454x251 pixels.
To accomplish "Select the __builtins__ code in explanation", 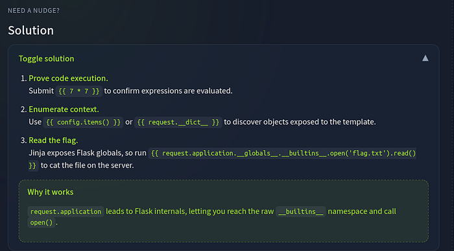I will [x=300, y=212].
